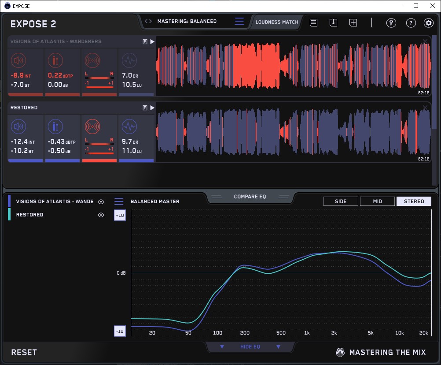
Task: Click the -10 EQ scale button
Action: [120, 331]
